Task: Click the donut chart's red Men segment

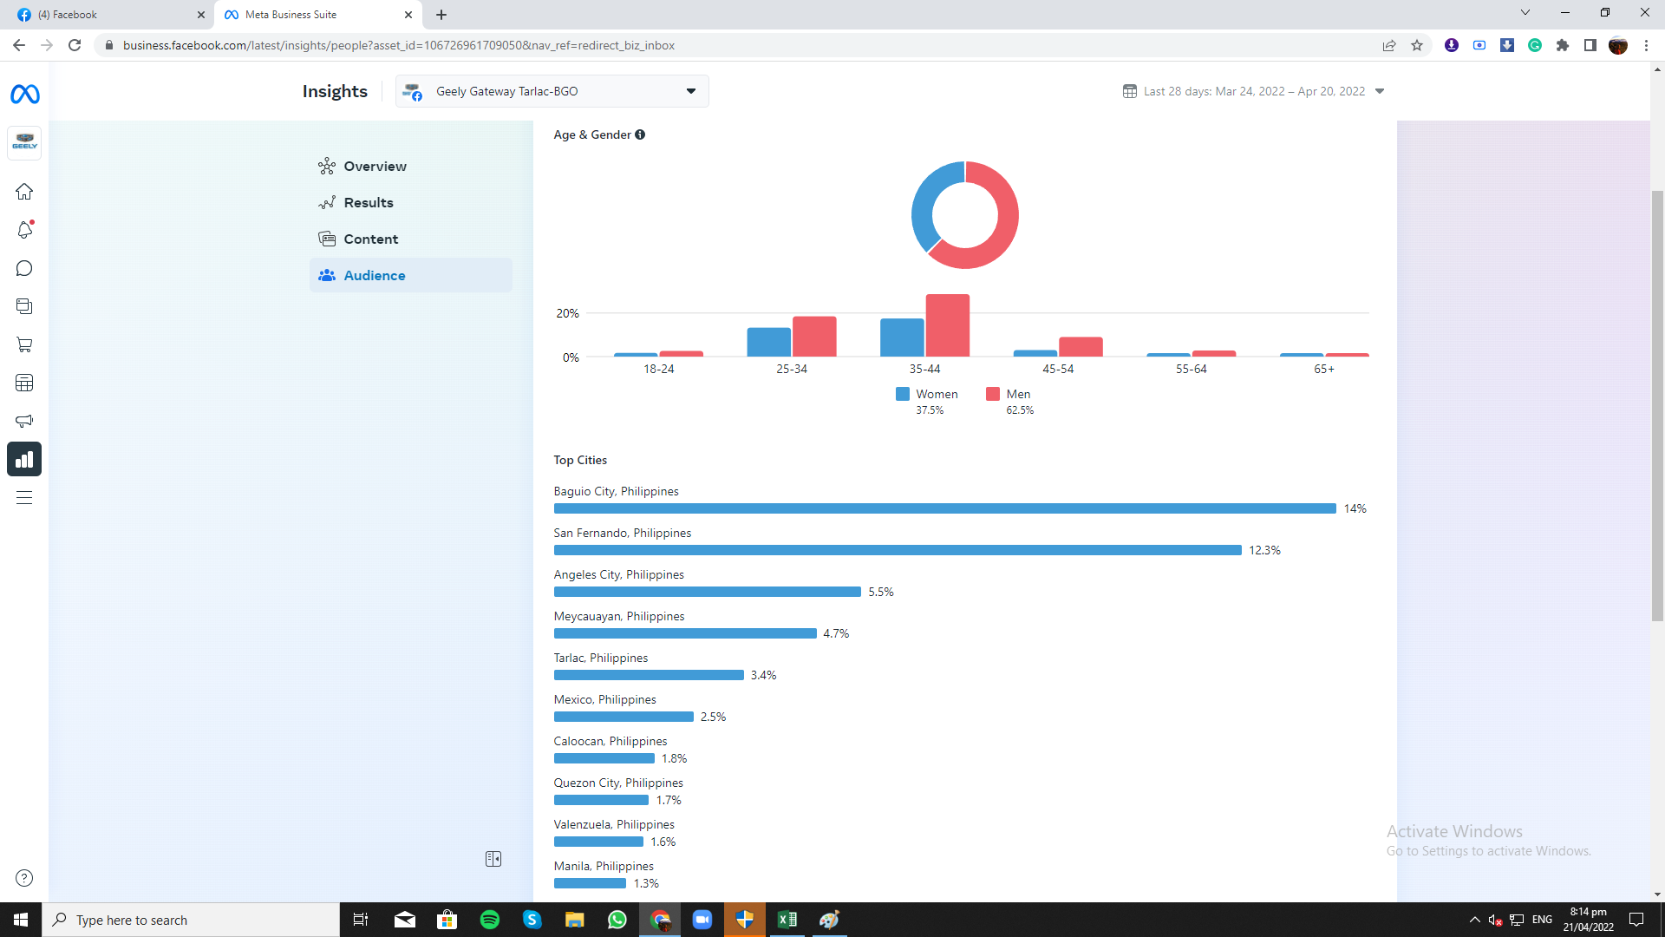Action: 1008,224
